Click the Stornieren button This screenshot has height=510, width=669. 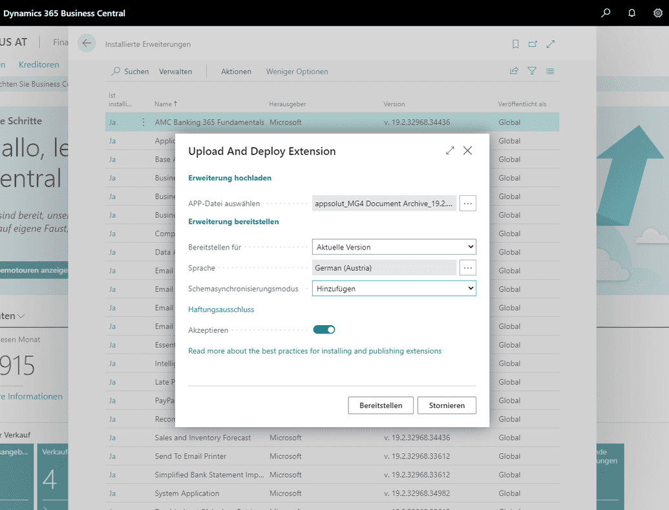click(447, 405)
